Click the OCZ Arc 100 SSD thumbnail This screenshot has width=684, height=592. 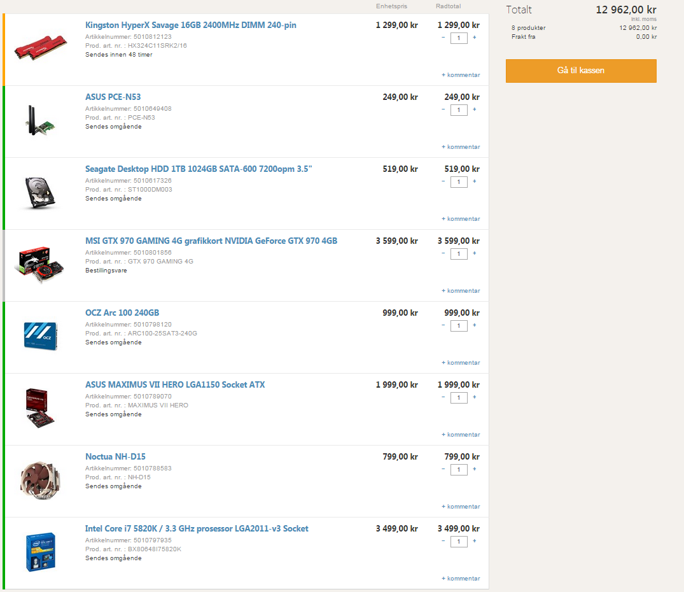click(x=41, y=336)
